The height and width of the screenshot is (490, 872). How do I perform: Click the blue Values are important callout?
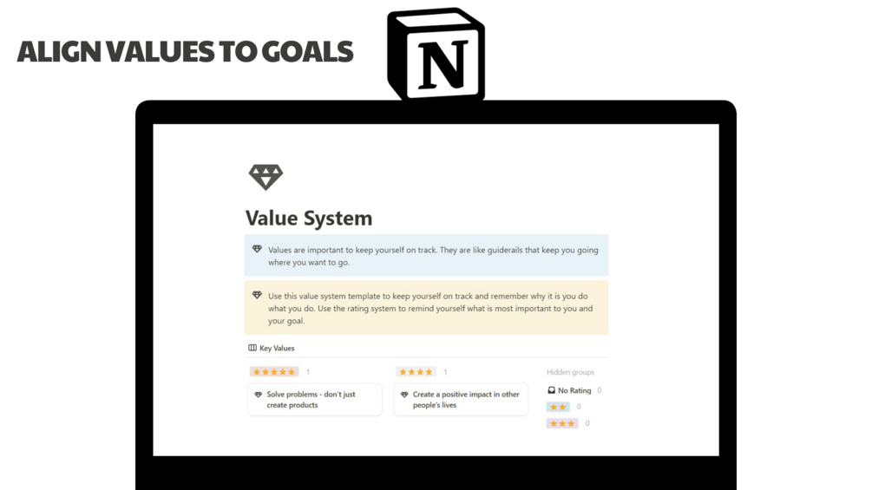pos(426,256)
